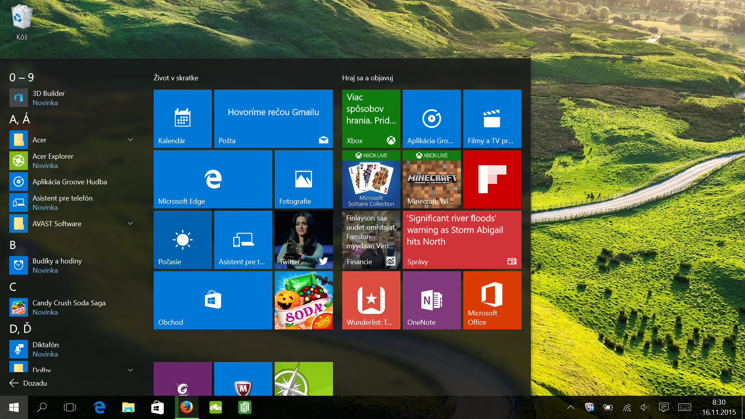Open green cloud app on taskbar
Image resolution: width=745 pixels, height=419 pixels.
point(216,407)
